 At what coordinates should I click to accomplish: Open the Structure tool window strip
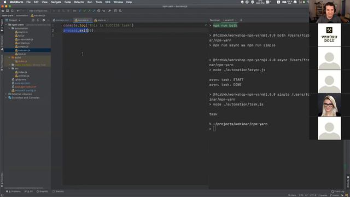tap(2, 43)
